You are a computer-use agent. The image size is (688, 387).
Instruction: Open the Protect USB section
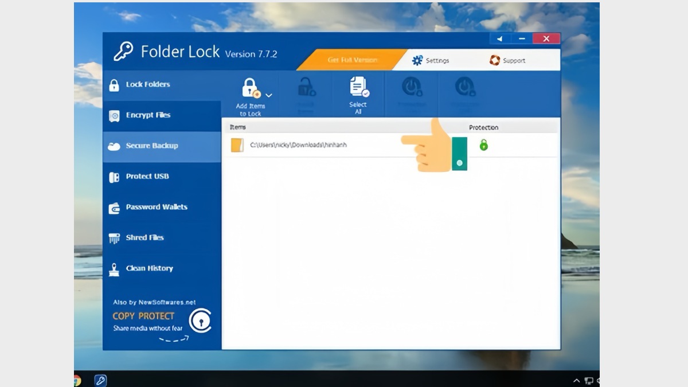pyautogui.click(x=115, y=177)
